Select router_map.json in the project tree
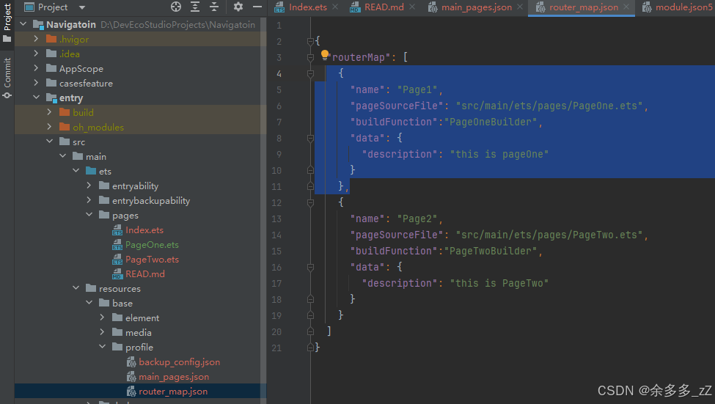This screenshot has width=715, height=404. pos(173,392)
